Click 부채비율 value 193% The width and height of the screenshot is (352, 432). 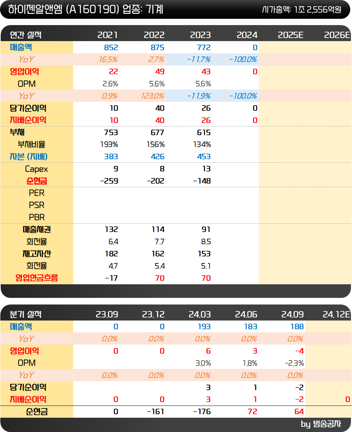pyautogui.click(x=109, y=145)
